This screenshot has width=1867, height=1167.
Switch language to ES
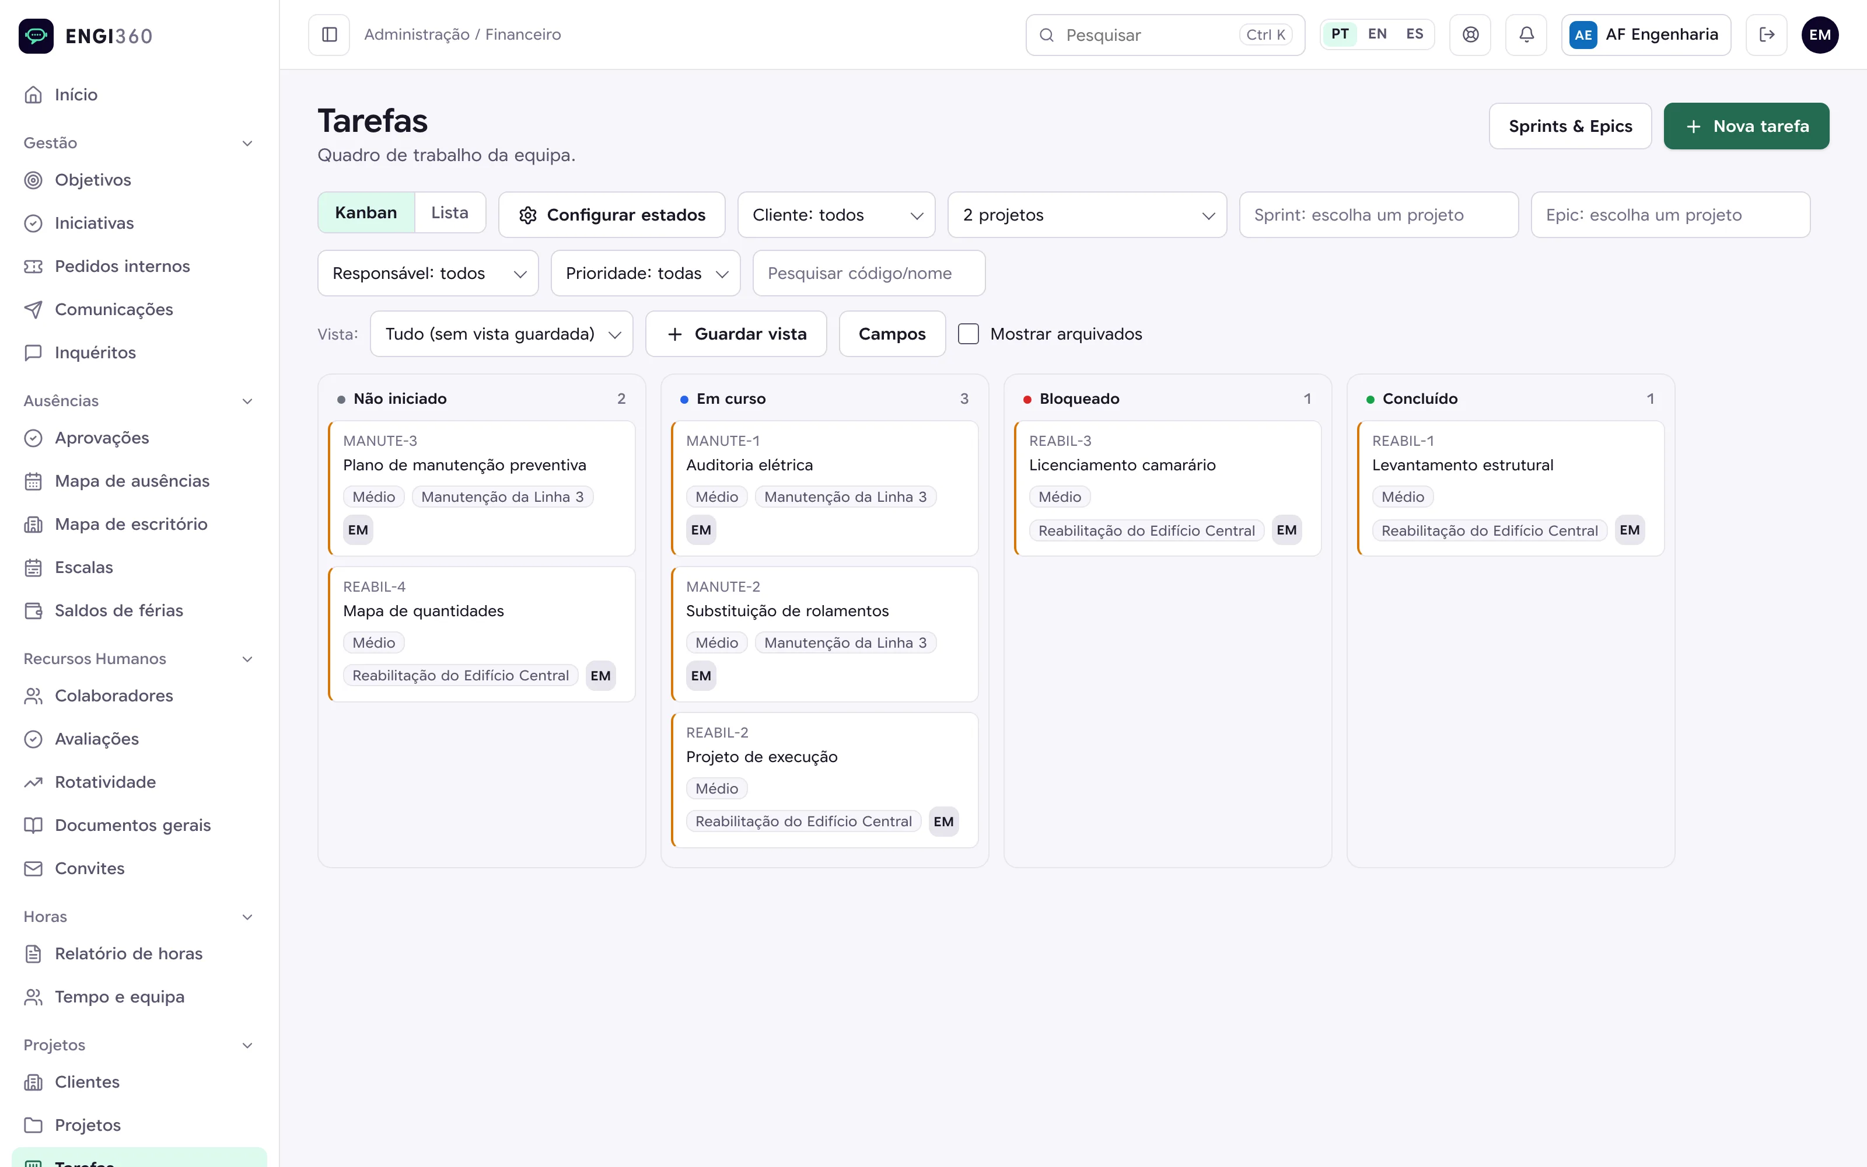pos(1414,35)
